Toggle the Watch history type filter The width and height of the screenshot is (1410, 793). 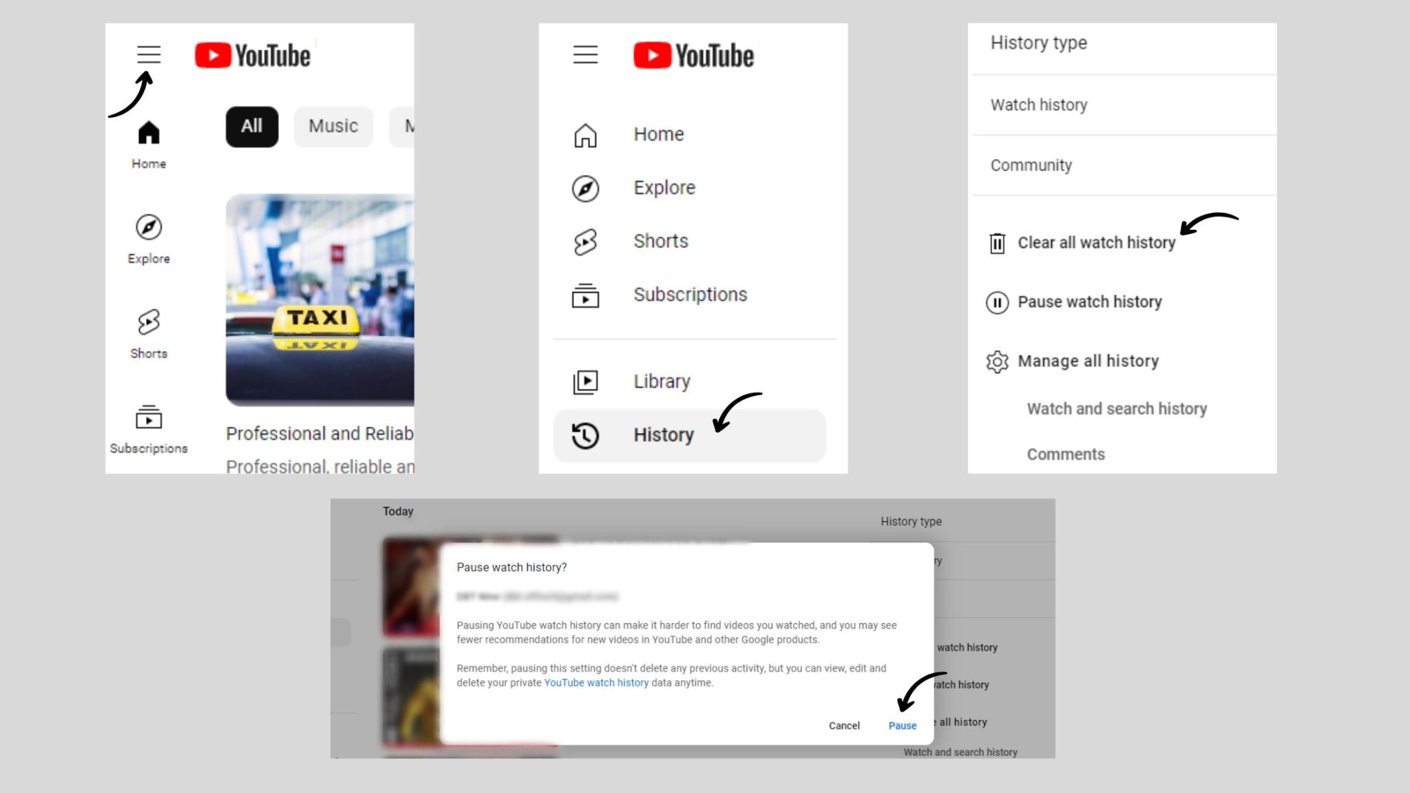pyautogui.click(x=1038, y=105)
